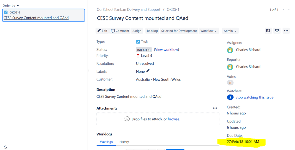295x150 pixels.
Task: Open the Admin dropdown
Action: pos(230,31)
